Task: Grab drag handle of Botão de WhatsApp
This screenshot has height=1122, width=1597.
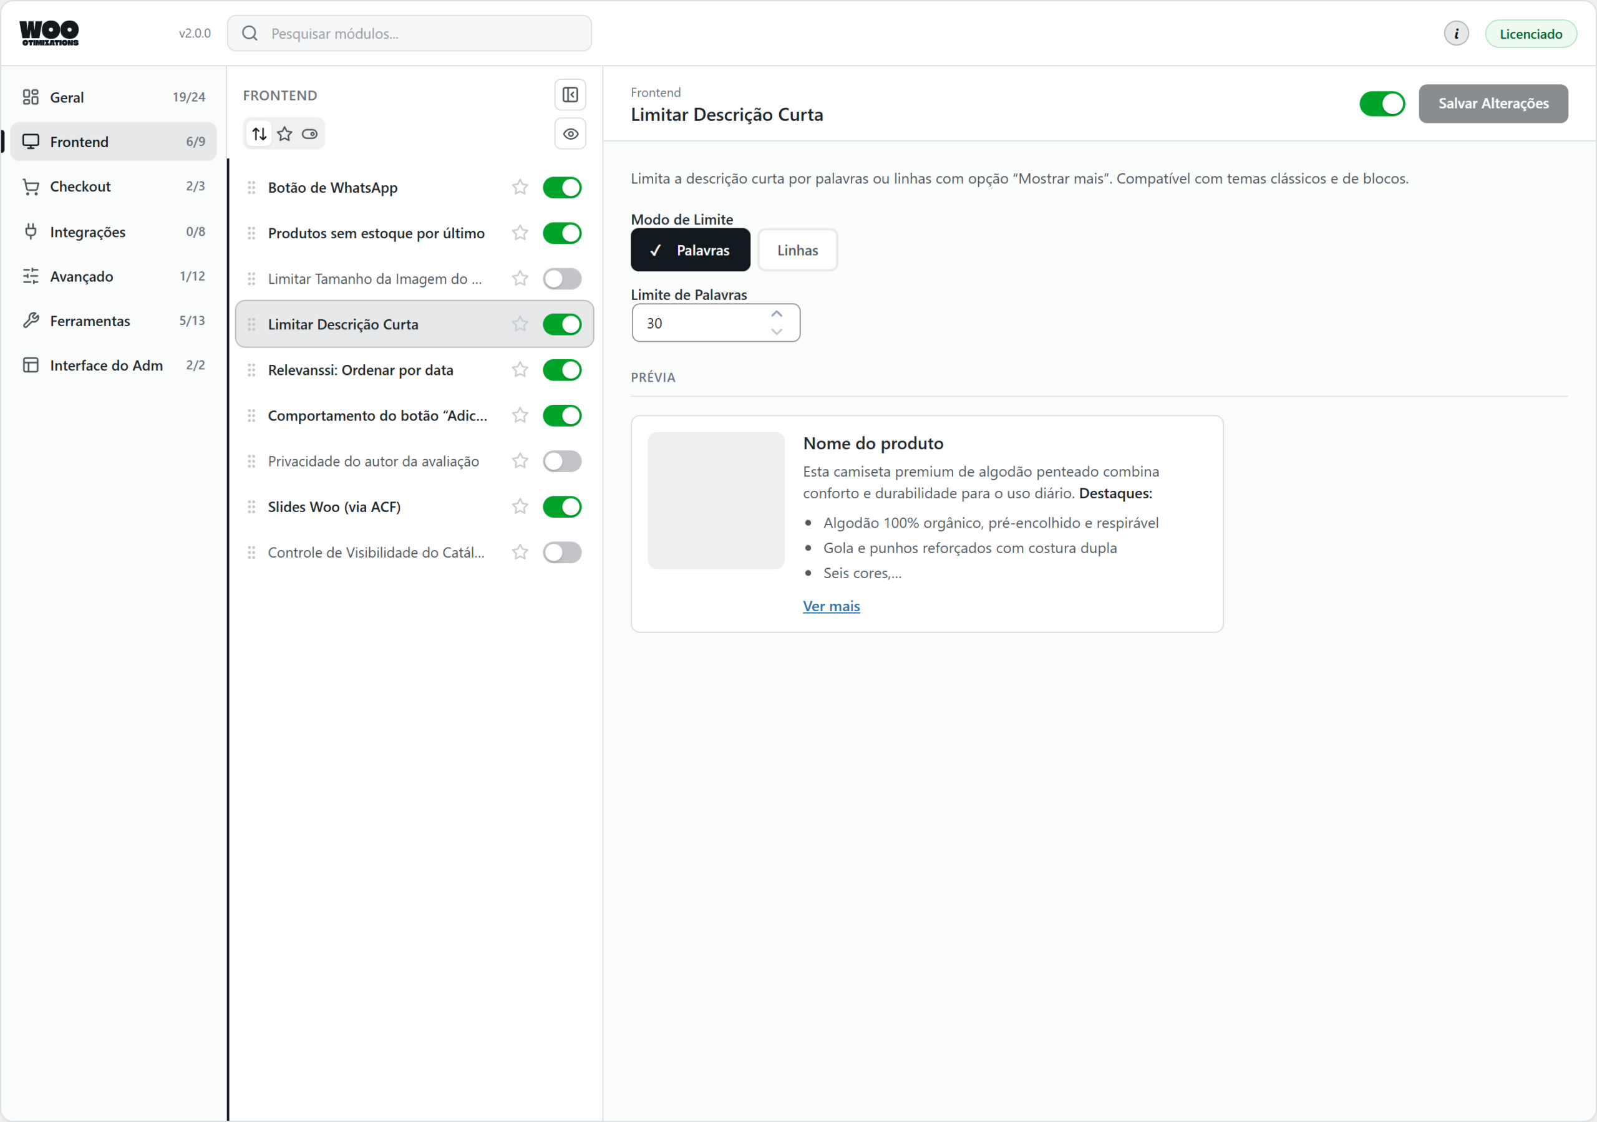Action: [251, 188]
